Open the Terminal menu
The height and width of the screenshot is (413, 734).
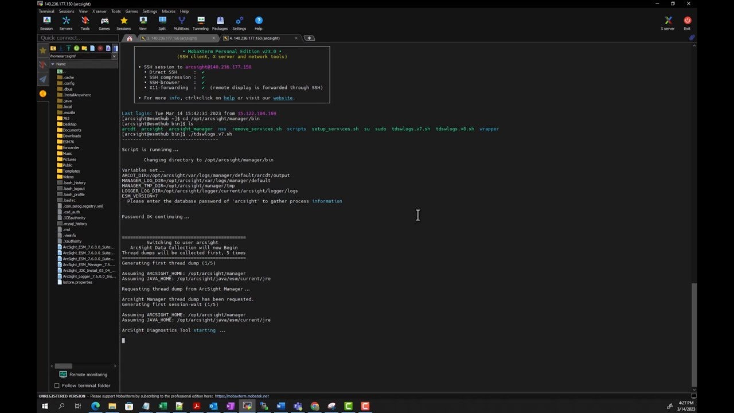tap(46, 11)
